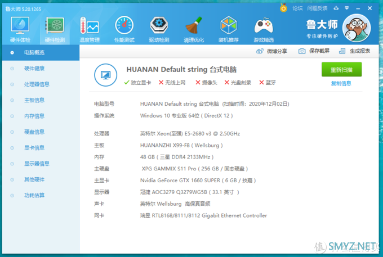Click the 鲁大师 mascot avatar
The image size is (383, 257).
357,28
